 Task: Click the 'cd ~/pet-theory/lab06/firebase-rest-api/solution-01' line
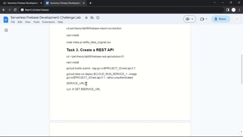[x=95, y=57]
